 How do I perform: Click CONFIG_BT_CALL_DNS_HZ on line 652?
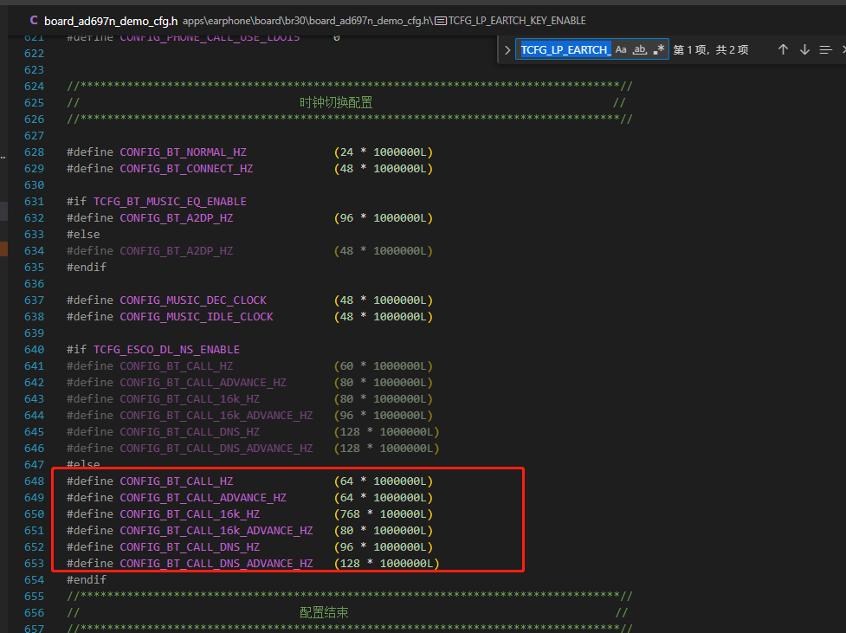pyautogui.click(x=190, y=547)
